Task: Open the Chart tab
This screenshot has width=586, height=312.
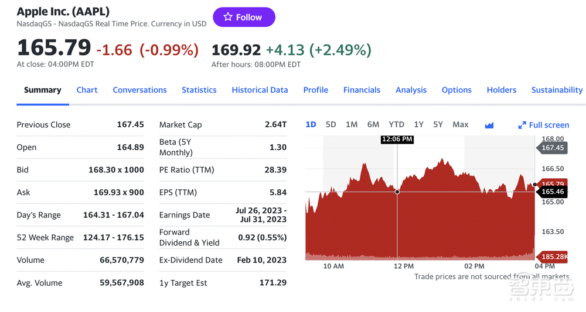Action: click(x=87, y=90)
